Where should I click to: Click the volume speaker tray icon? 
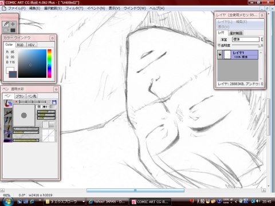coord(258,201)
